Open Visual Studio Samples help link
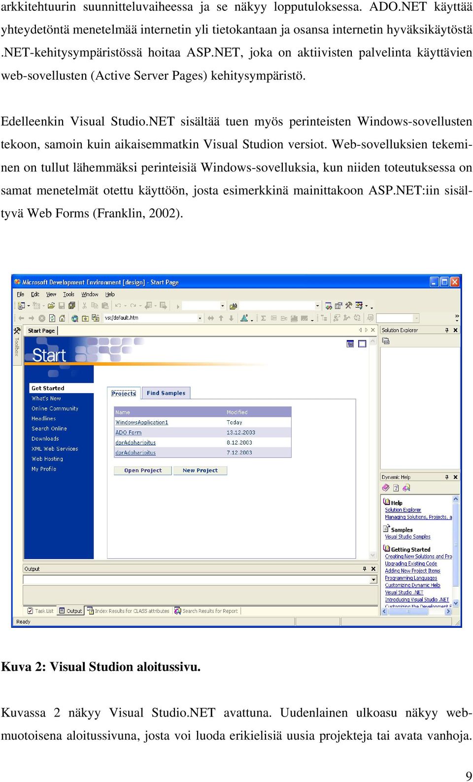The width and height of the screenshot is (473, 782). click(407, 537)
